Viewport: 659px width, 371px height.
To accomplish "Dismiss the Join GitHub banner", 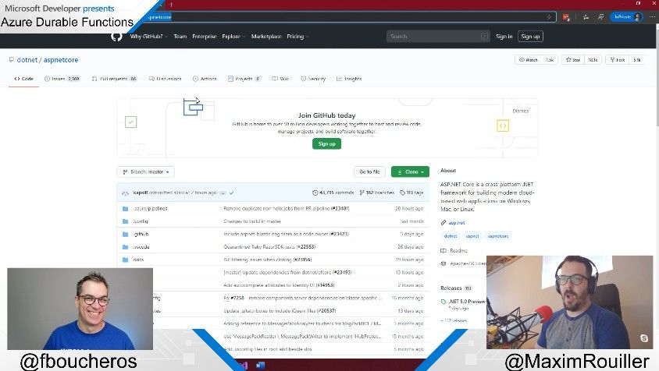I will click(x=520, y=111).
